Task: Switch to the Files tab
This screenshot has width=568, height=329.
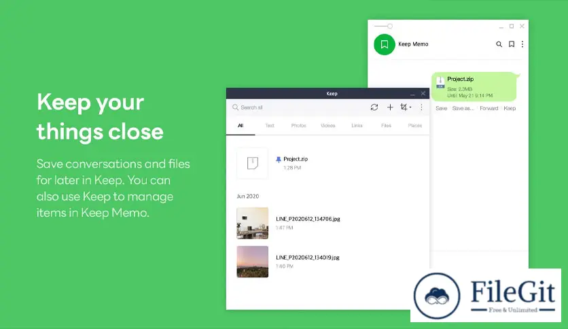Action: [x=386, y=126]
